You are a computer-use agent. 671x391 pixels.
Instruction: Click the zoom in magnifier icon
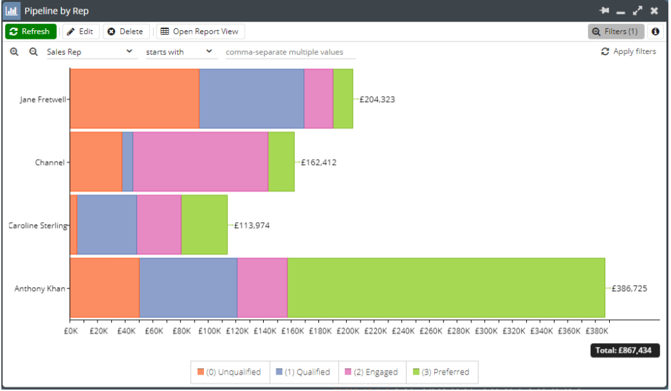pos(14,52)
